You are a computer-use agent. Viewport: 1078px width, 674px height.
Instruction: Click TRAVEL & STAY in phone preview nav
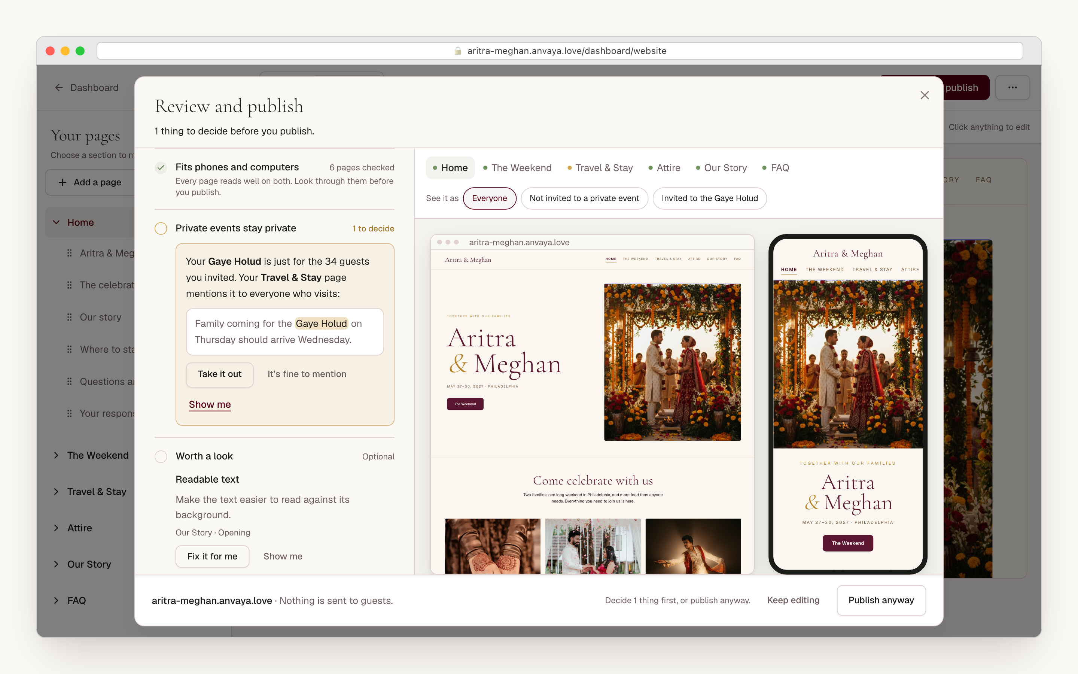pos(872,270)
